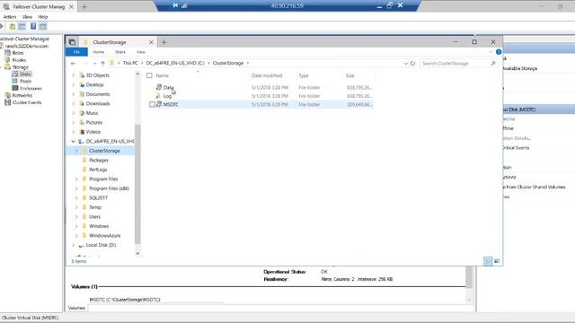Select Disks under Storage in cluster tree
The height and width of the screenshot is (323, 575).
[25, 74]
